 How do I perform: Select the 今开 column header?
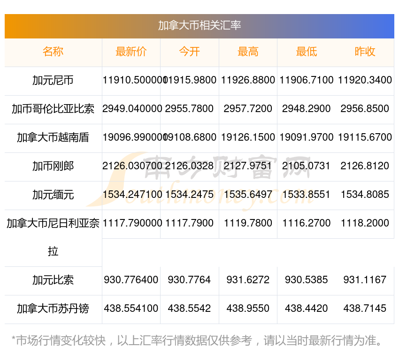(x=189, y=52)
